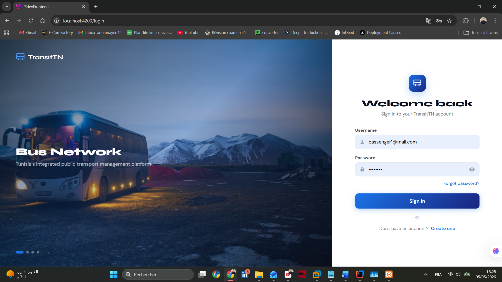Open the saved passwords key icon
Image resolution: width=502 pixels, height=282 pixels.
(x=439, y=21)
